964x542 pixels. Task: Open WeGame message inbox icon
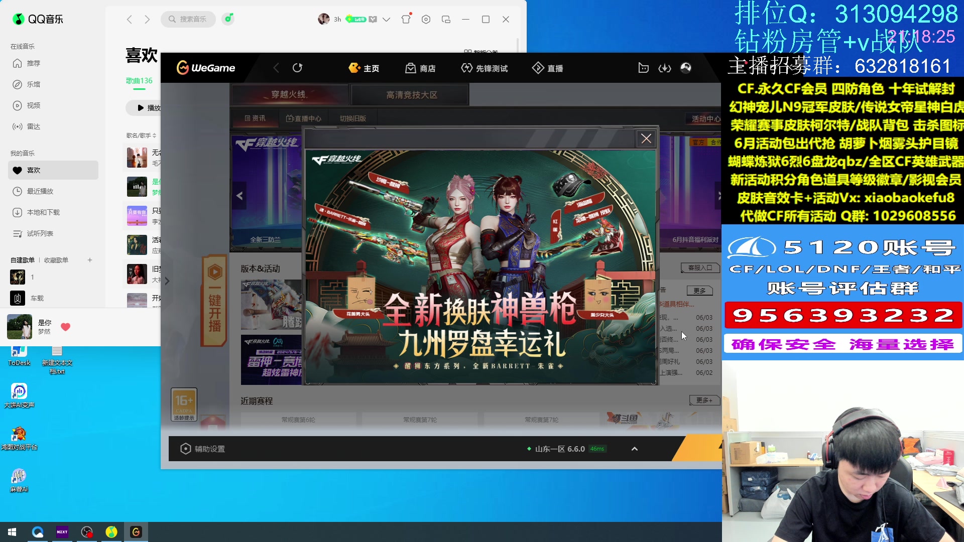click(643, 68)
